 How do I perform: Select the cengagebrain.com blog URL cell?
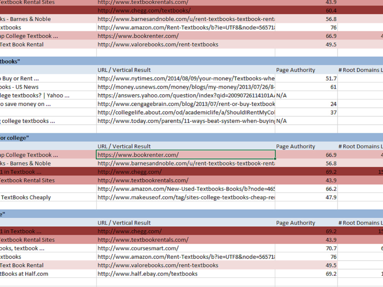coord(186,104)
